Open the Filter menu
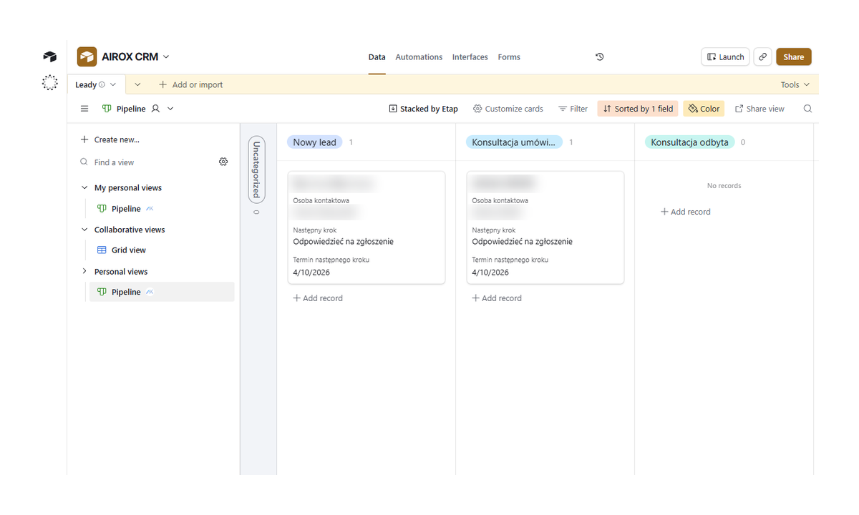Screen dimensions: 859x515 click(573, 109)
